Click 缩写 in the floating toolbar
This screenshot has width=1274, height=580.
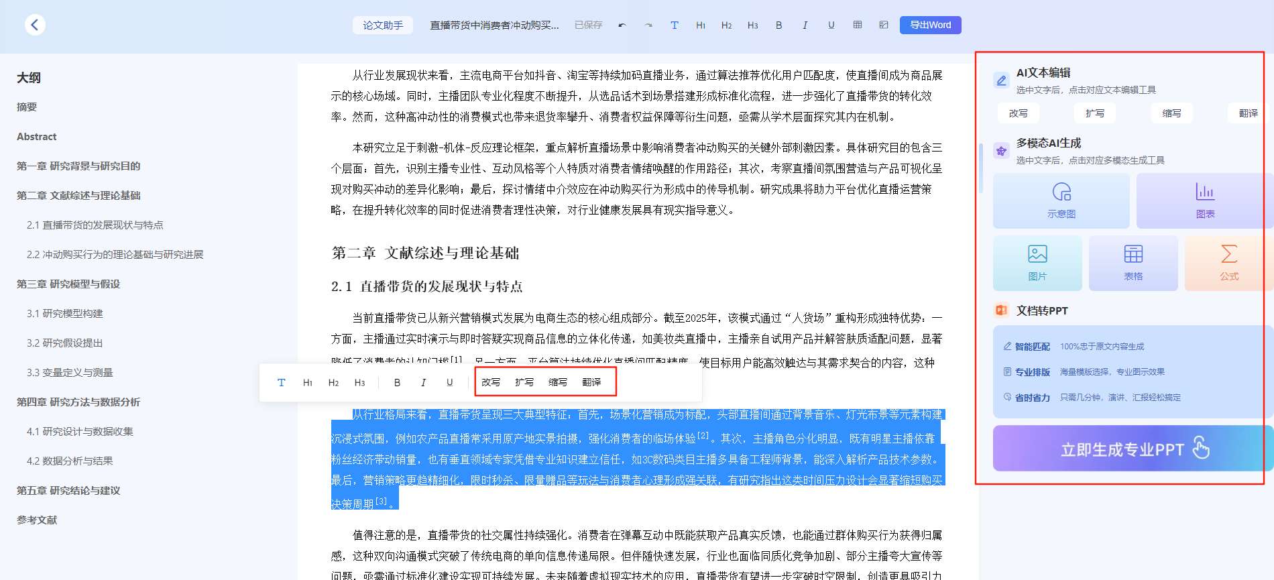558,382
